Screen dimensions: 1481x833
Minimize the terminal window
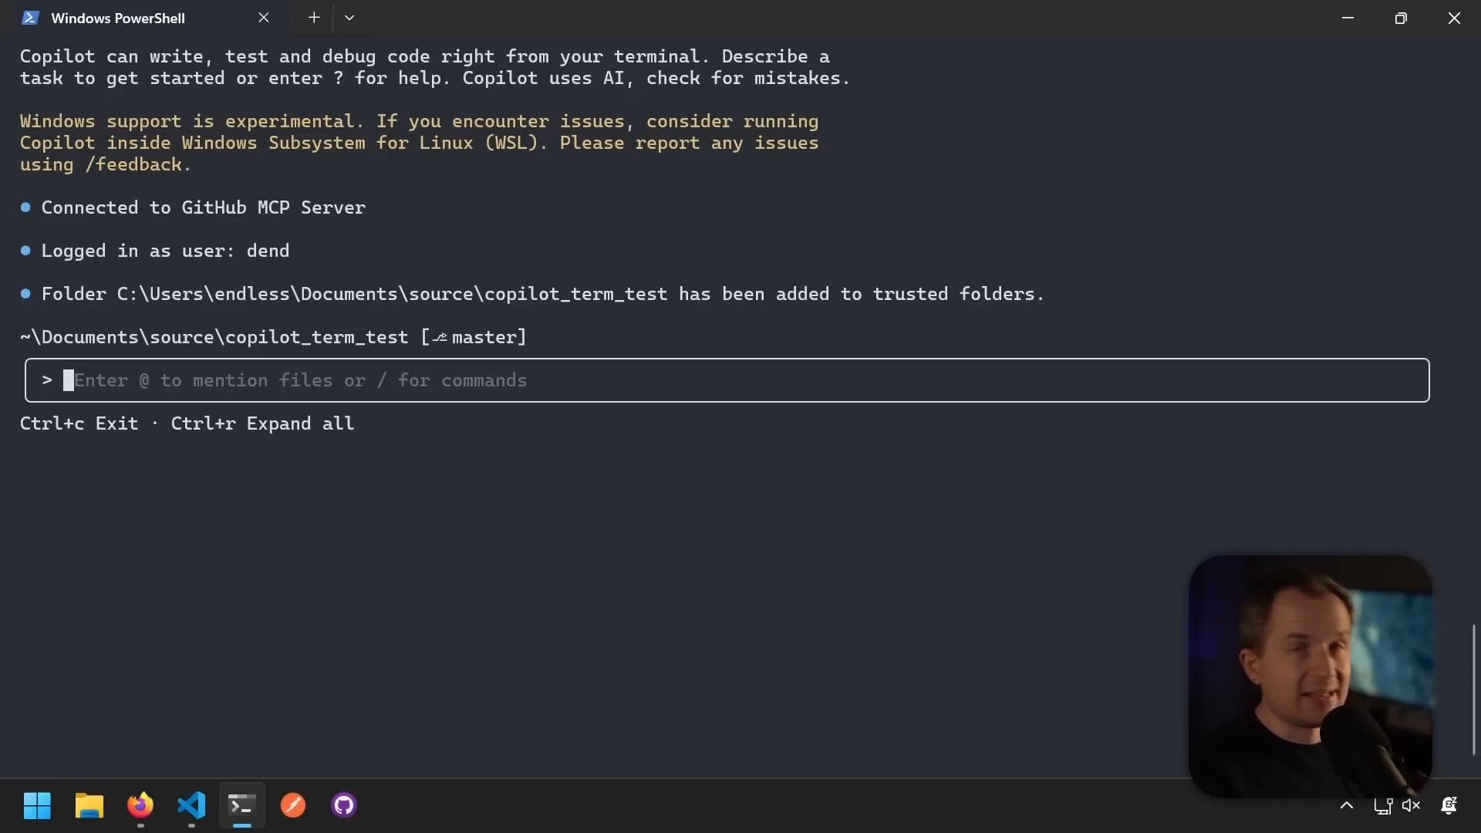tap(1348, 18)
